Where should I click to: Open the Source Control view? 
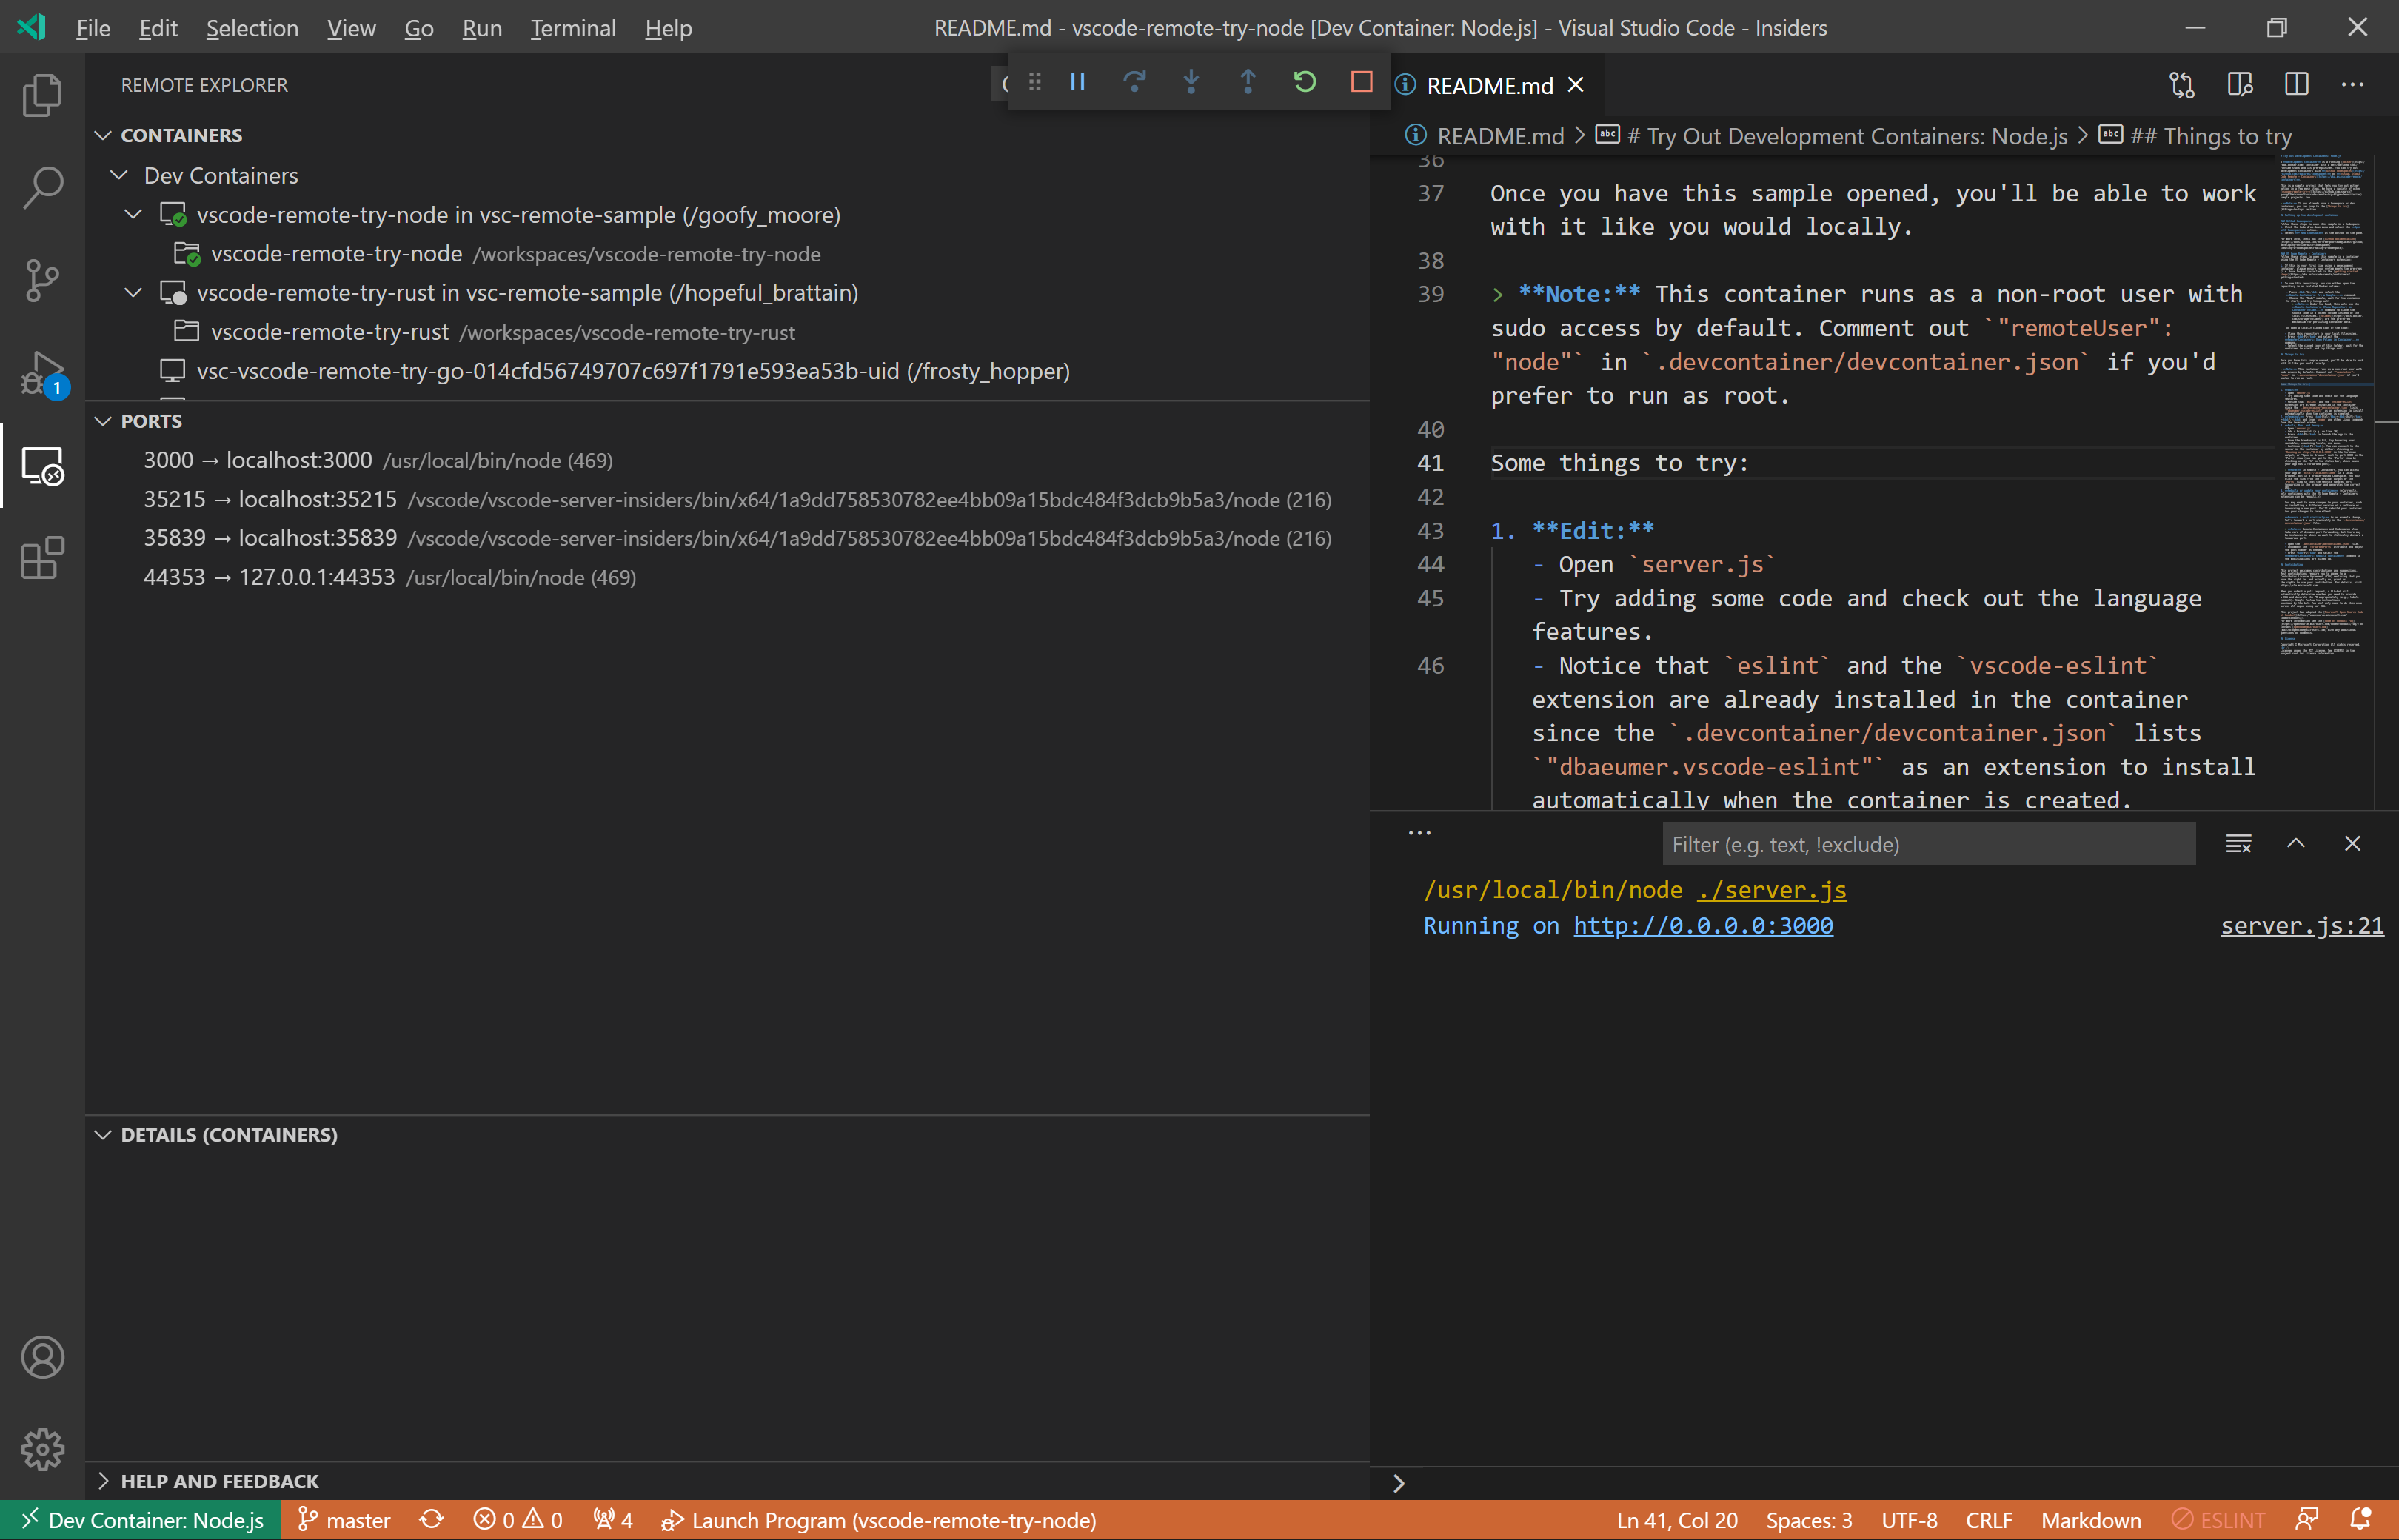[42, 280]
